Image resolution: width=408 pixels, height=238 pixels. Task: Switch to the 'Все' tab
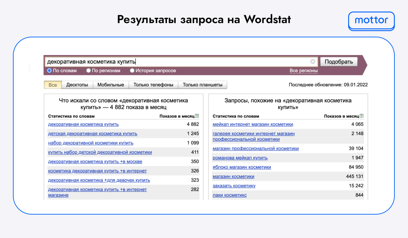click(x=53, y=85)
